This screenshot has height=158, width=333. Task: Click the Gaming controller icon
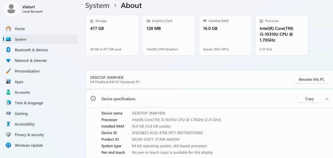click(x=8, y=114)
